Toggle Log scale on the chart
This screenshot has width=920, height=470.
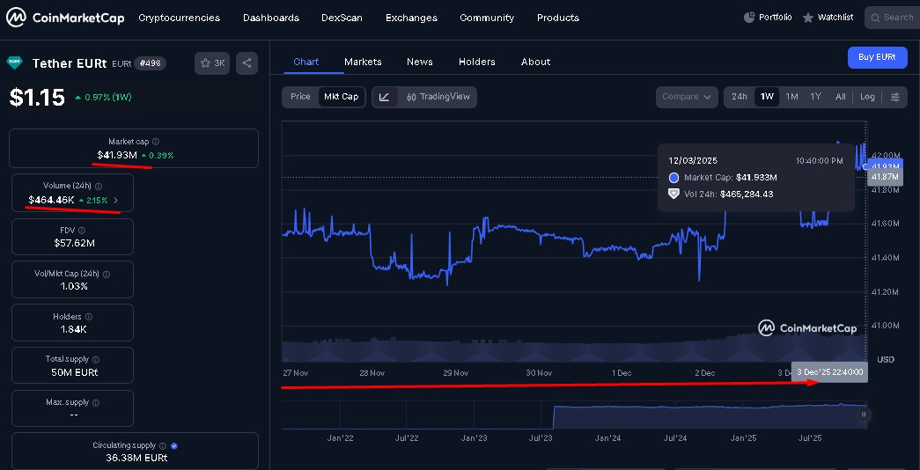click(867, 97)
